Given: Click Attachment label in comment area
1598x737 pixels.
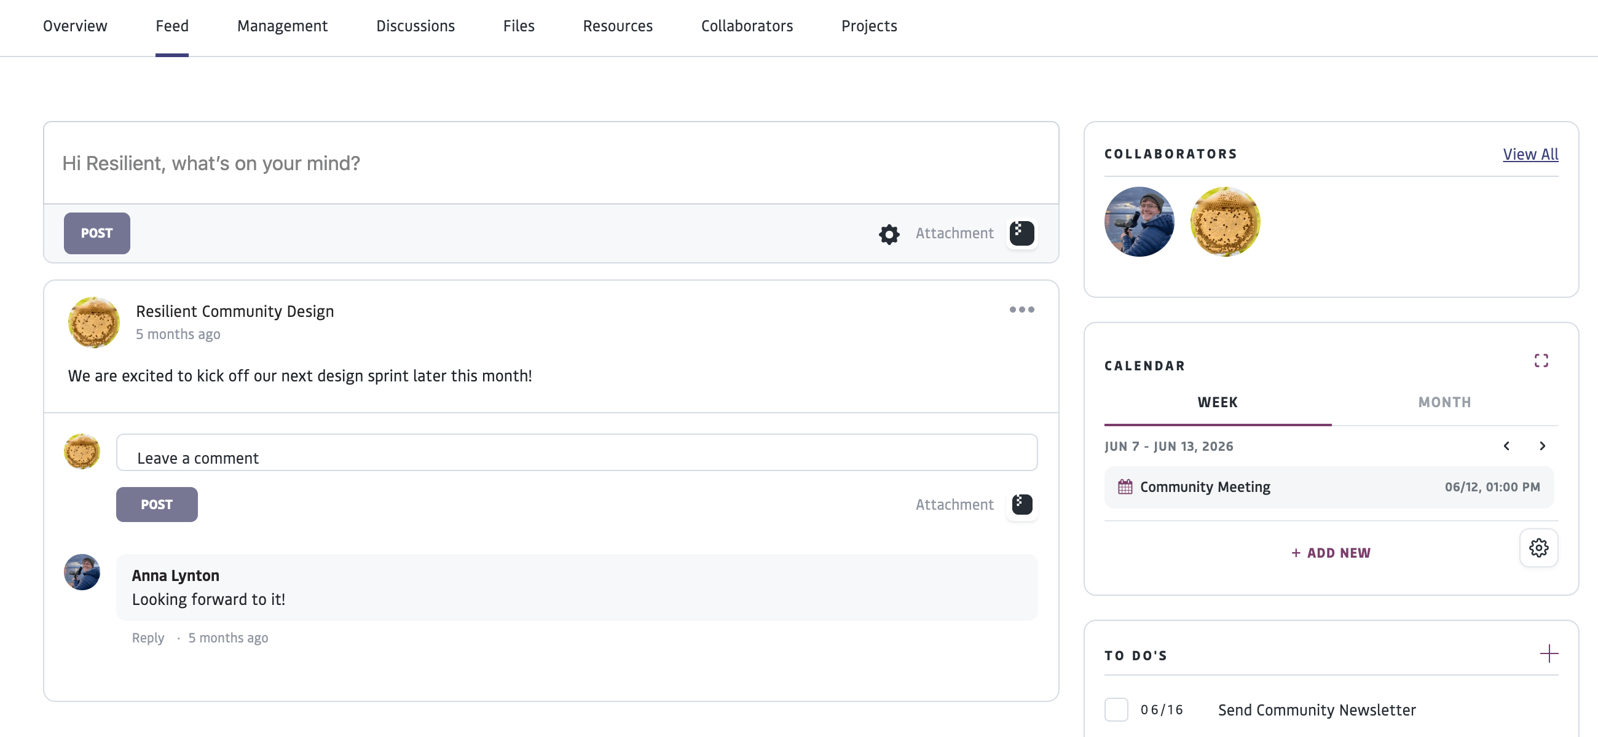Looking at the screenshot, I should point(954,505).
